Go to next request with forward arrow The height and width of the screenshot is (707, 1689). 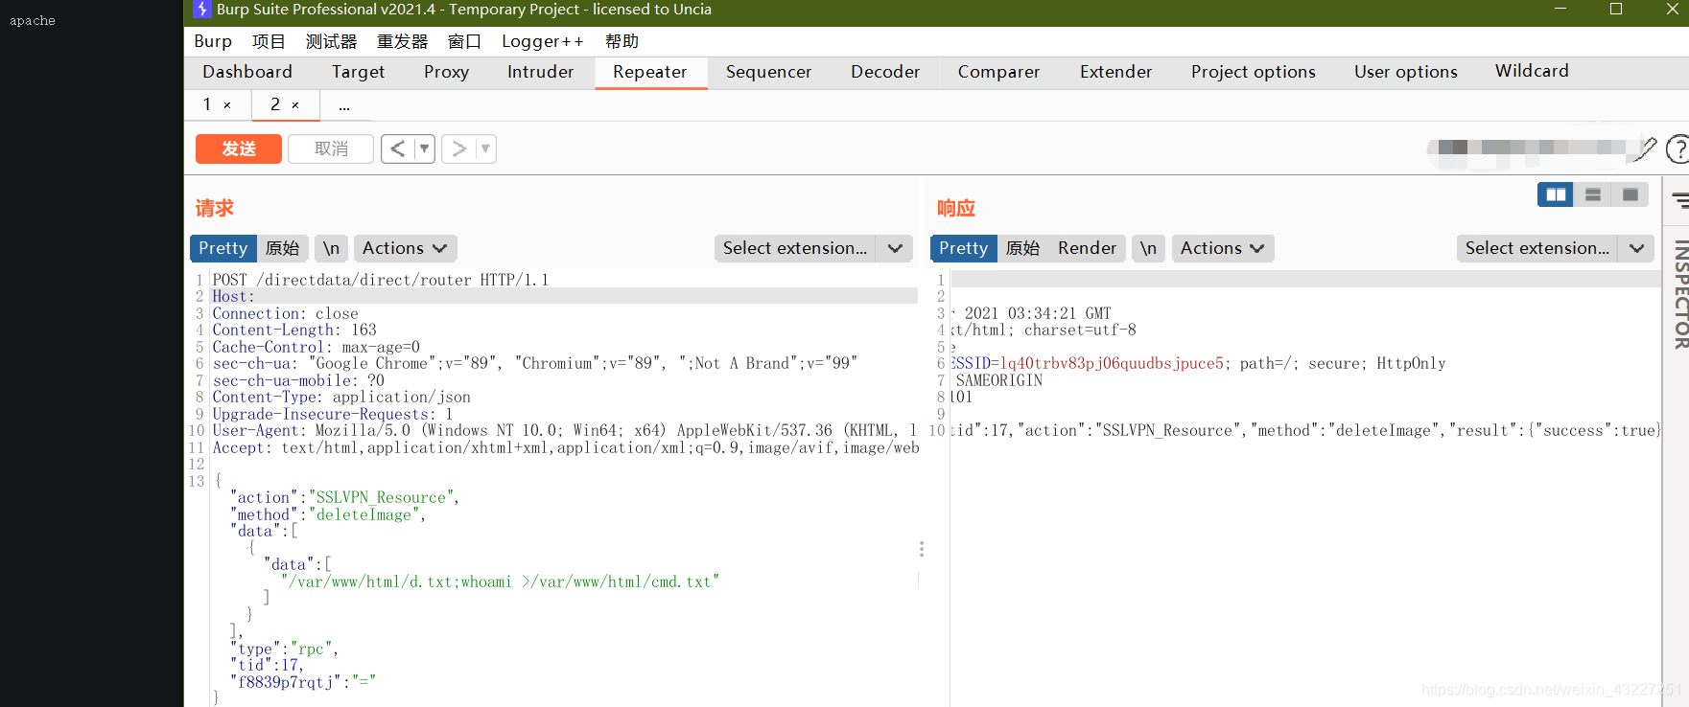tap(458, 148)
